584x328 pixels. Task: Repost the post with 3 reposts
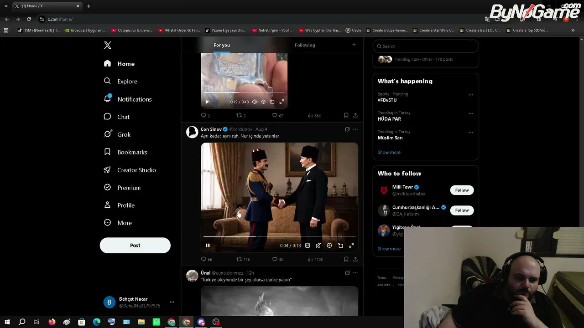tap(240, 116)
